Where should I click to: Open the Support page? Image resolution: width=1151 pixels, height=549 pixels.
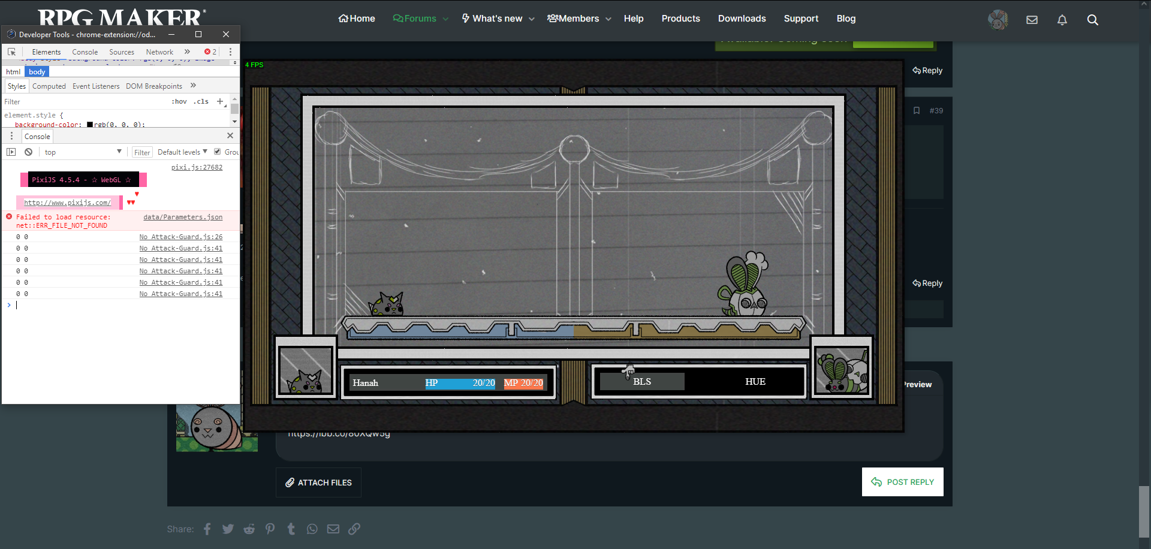click(801, 19)
